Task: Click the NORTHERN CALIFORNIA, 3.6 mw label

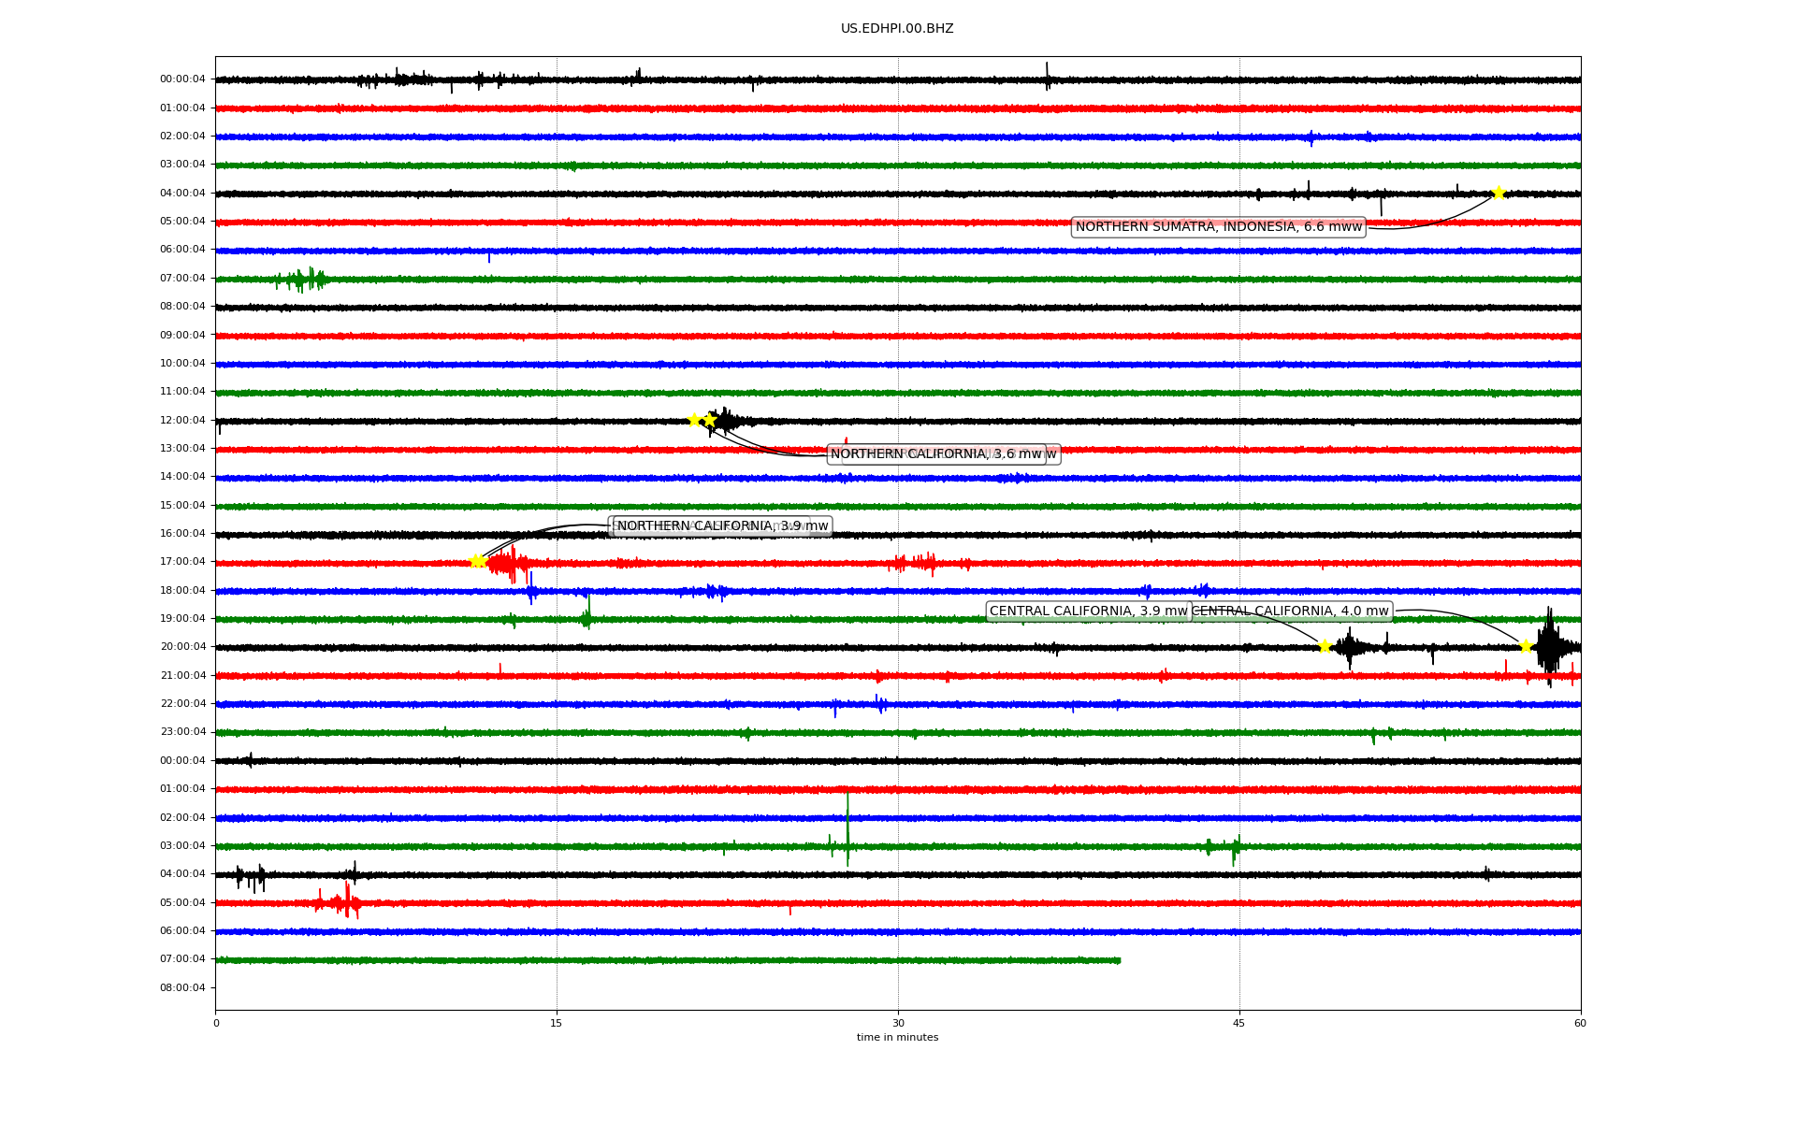Action: coord(935,454)
